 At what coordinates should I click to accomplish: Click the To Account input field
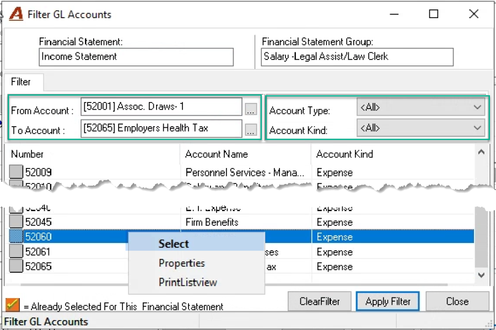click(161, 128)
